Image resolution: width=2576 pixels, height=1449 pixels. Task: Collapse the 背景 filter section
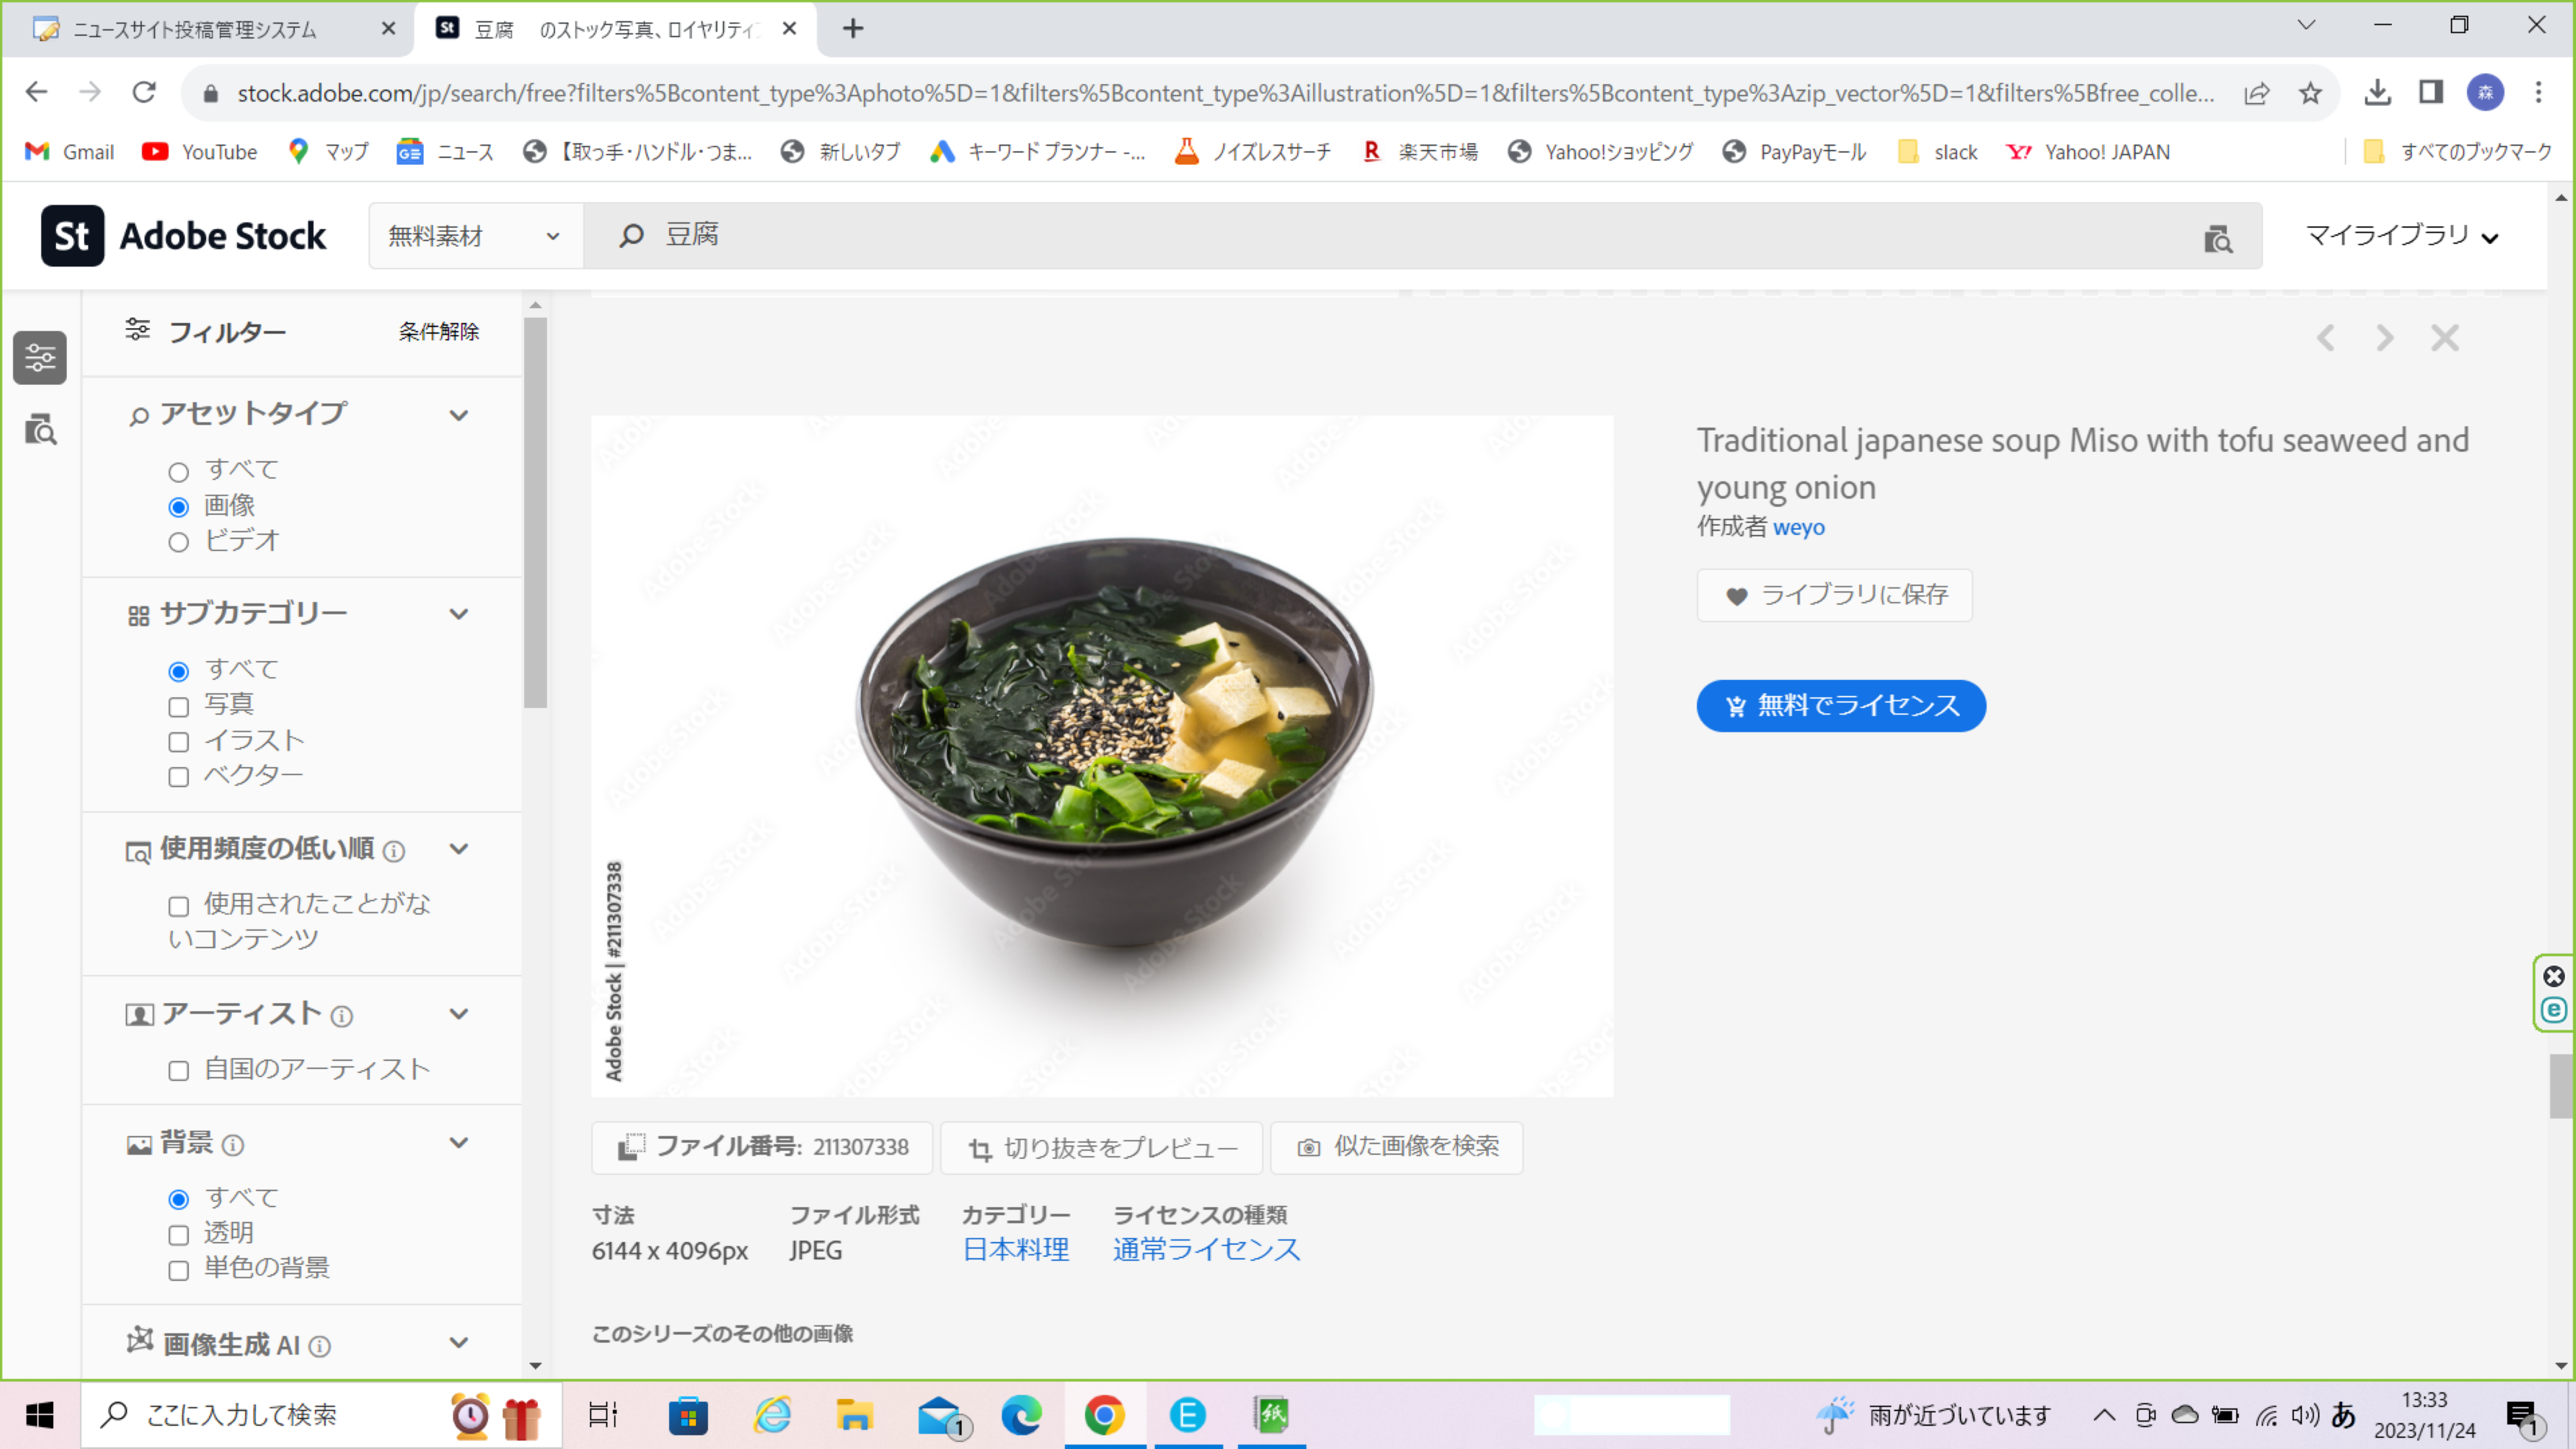click(x=459, y=1143)
